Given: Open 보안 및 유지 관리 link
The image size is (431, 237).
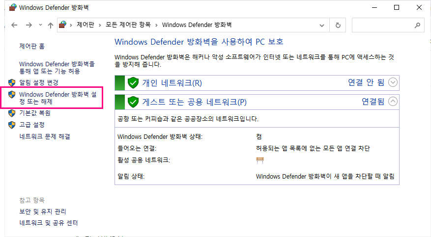Looking at the screenshot, I should [x=43, y=211].
